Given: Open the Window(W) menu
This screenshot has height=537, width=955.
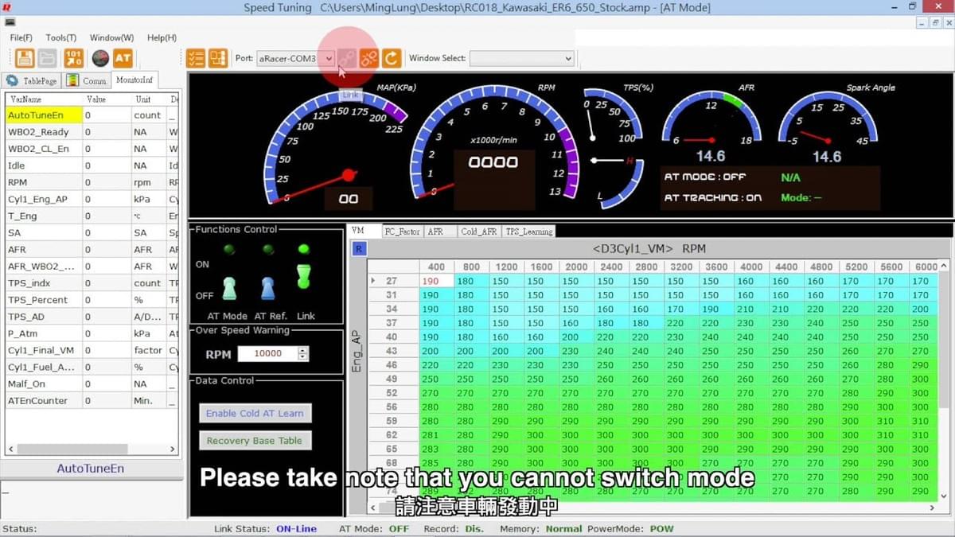Looking at the screenshot, I should 111,37.
